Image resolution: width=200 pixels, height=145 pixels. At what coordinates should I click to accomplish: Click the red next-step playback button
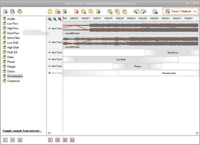coord(65,140)
